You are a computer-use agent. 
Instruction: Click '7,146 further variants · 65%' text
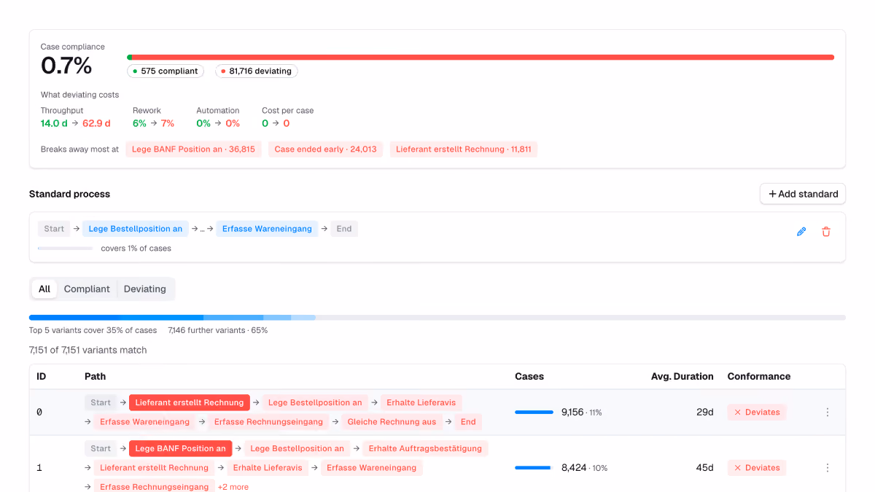[218, 330]
